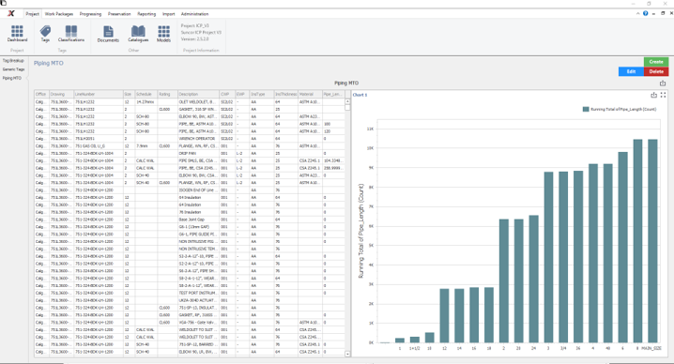Click the blue Edit button

[x=631, y=71]
